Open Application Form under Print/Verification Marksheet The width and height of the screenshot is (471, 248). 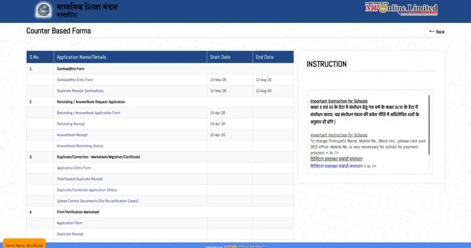(x=69, y=223)
